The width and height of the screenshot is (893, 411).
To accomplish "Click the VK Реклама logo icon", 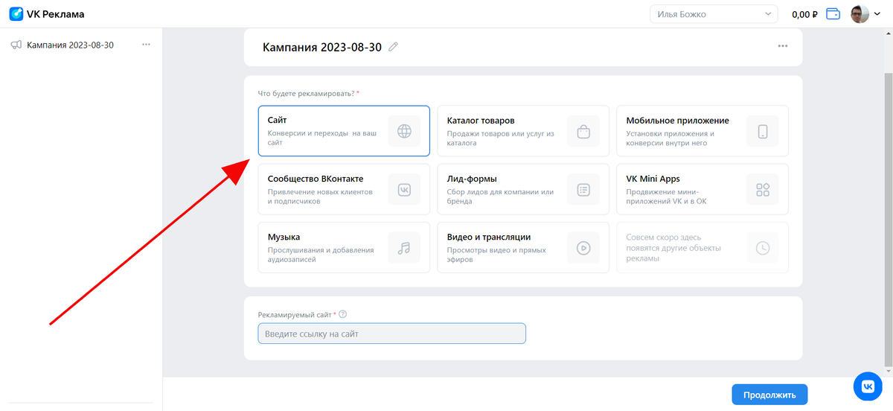I will click(16, 14).
